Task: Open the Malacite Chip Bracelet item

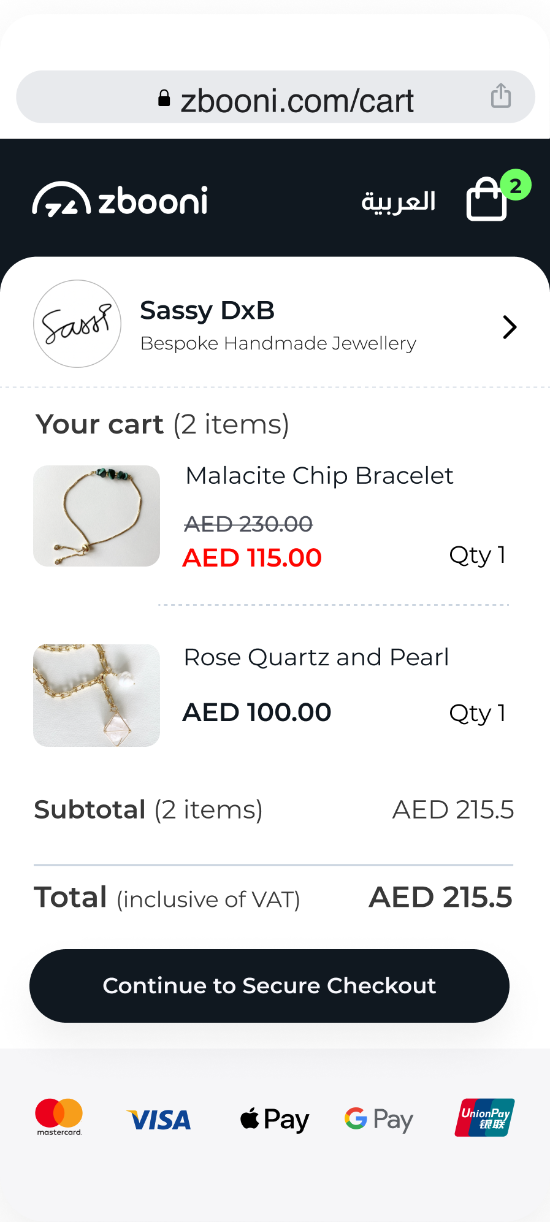Action: pos(319,476)
